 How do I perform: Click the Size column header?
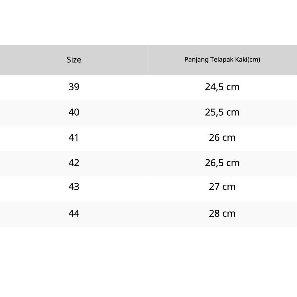(74, 60)
